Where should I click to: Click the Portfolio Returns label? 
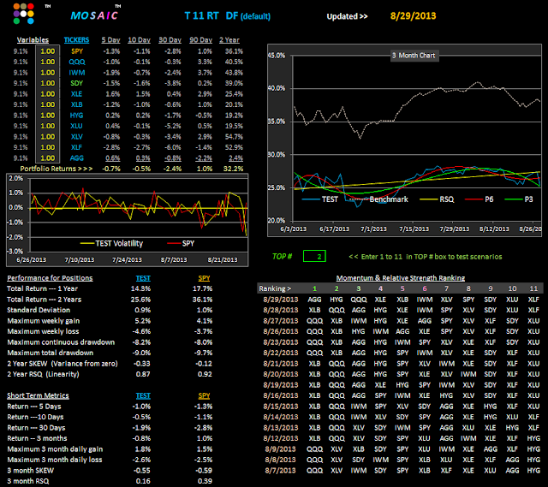pos(57,169)
